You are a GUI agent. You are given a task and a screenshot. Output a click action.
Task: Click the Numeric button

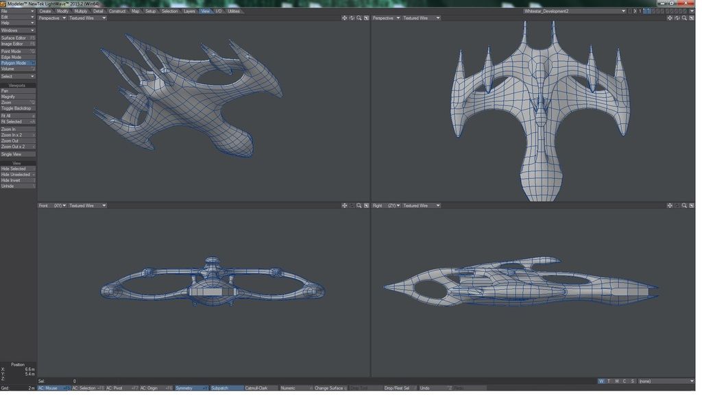[x=296, y=388]
